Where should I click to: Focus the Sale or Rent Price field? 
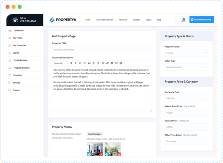click(187, 113)
